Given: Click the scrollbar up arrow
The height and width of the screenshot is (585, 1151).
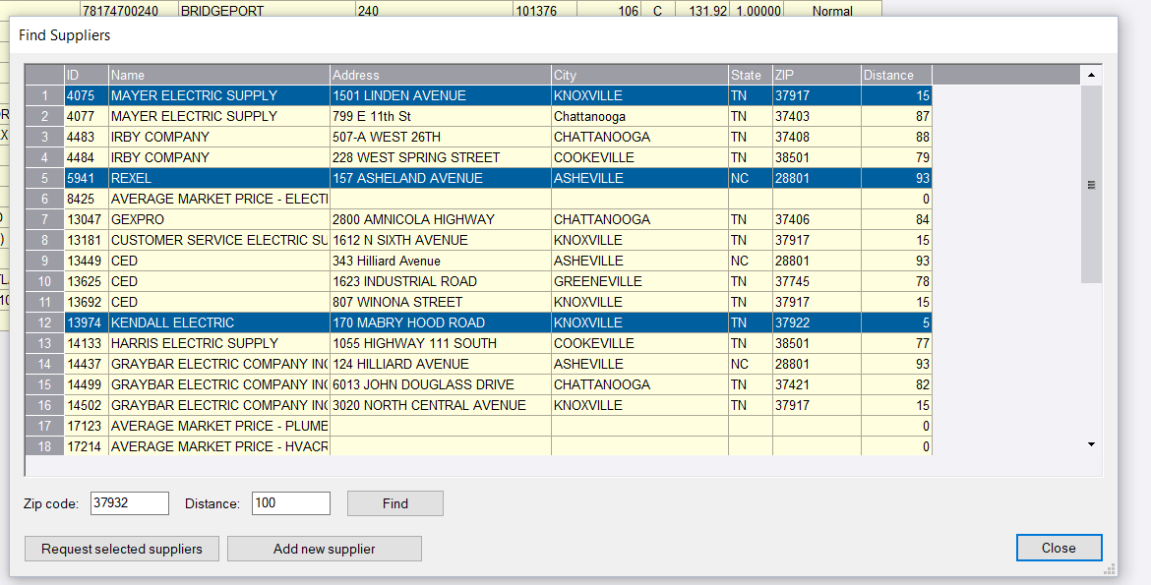Looking at the screenshot, I should pos(1090,72).
